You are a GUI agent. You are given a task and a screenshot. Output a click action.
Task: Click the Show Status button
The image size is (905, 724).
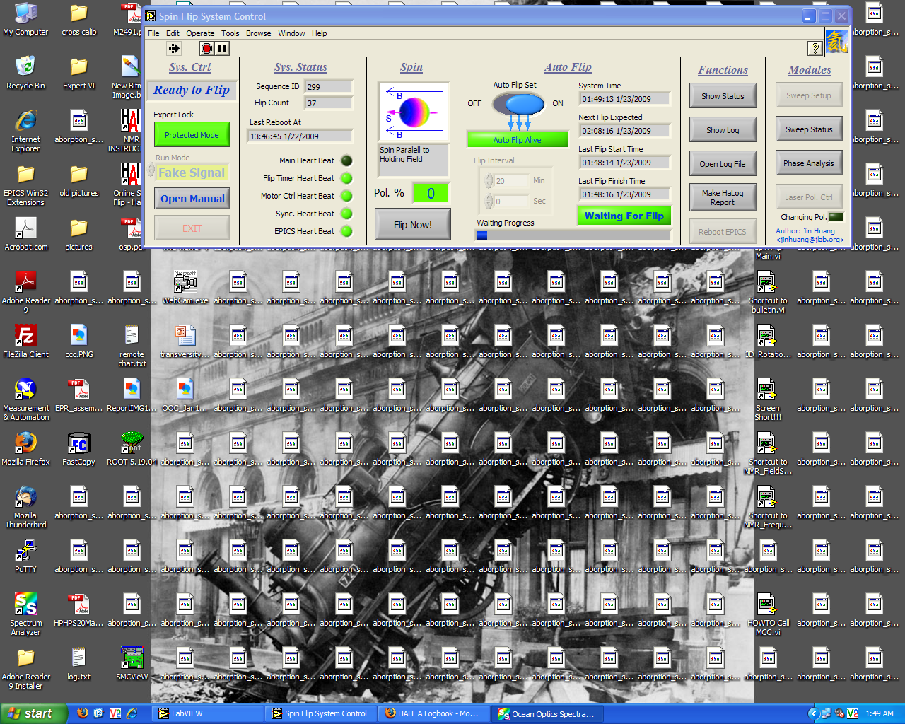[x=723, y=96]
